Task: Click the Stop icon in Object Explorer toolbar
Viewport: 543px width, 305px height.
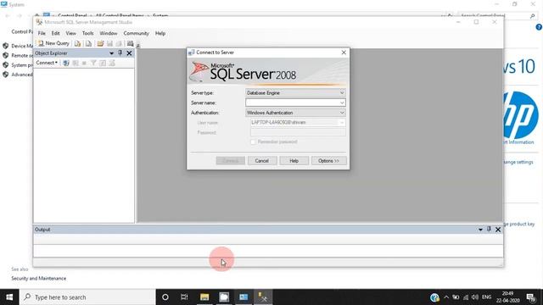Action: 84,63
